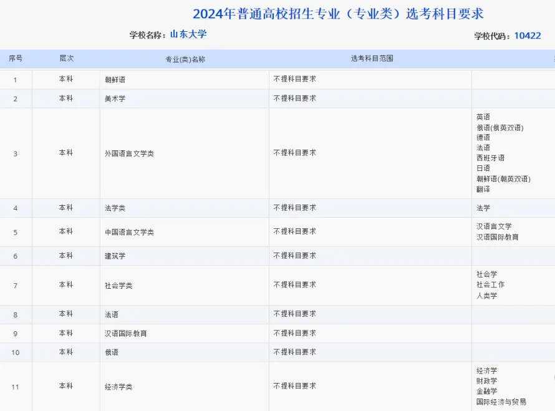555x411 pixels.
Task: Click "德语" in the sub-major list
Action: (x=483, y=137)
